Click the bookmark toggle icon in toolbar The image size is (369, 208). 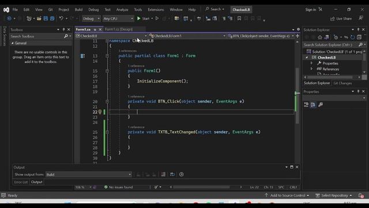click(x=239, y=18)
